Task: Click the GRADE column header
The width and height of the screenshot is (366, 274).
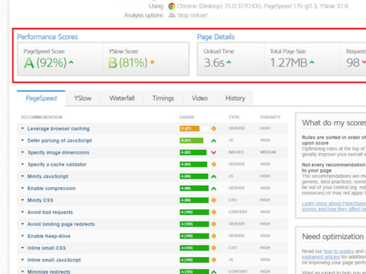Action: pyautogui.click(x=187, y=117)
